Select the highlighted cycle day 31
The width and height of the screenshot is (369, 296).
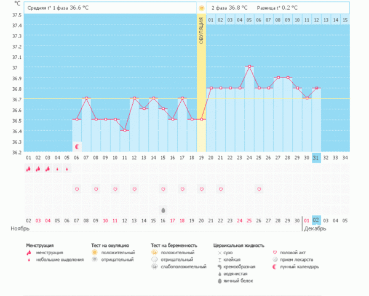[316, 158]
